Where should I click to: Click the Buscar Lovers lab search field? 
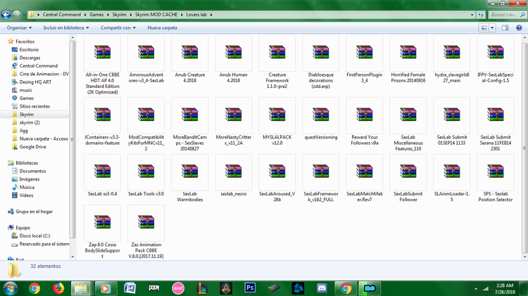pyautogui.click(x=507, y=15)
